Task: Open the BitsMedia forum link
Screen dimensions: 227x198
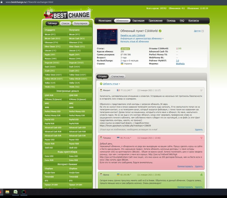Action: (x=180, y=64)
